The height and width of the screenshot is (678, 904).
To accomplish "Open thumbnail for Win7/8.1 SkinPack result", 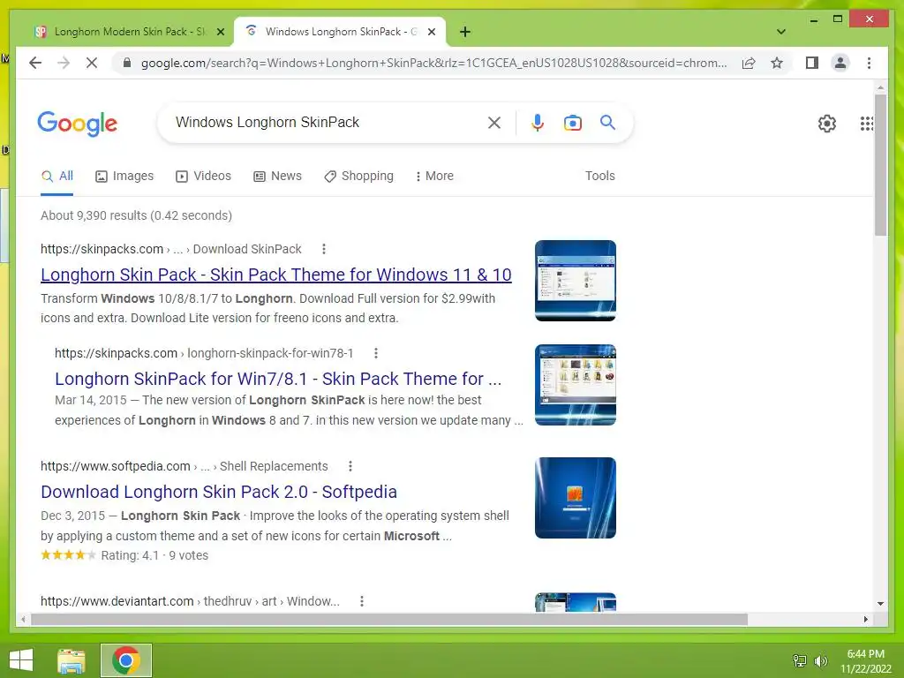I will click(x=576, y=385).
